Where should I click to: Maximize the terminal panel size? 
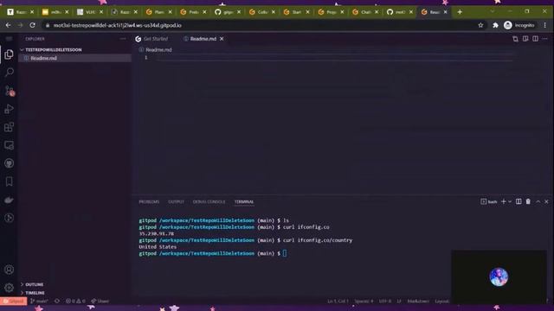tap(538, 201)
